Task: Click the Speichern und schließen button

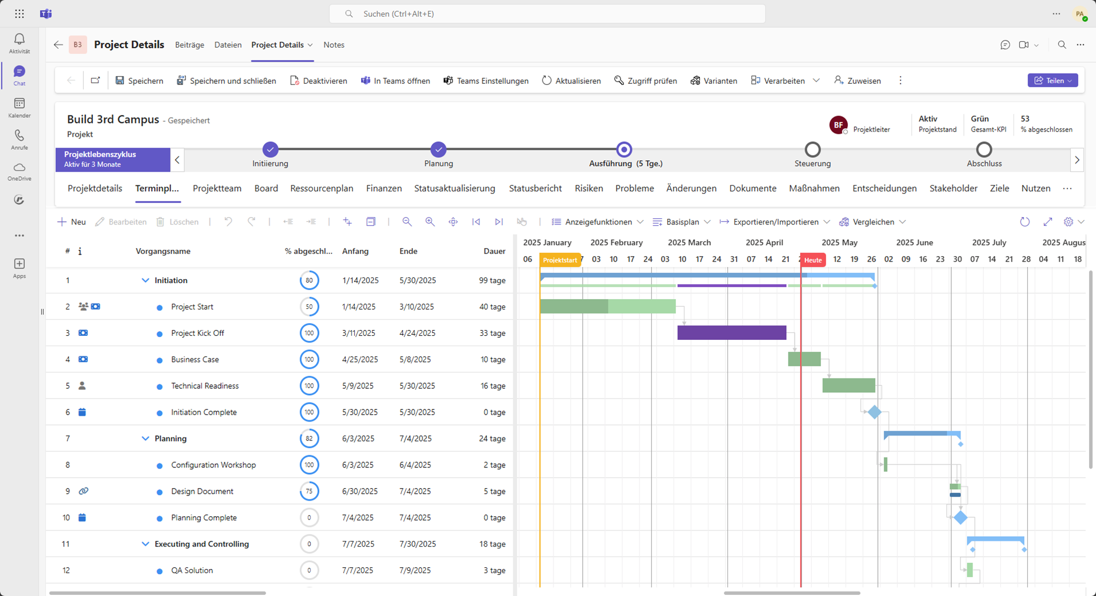Action: [x=226, y=80]
